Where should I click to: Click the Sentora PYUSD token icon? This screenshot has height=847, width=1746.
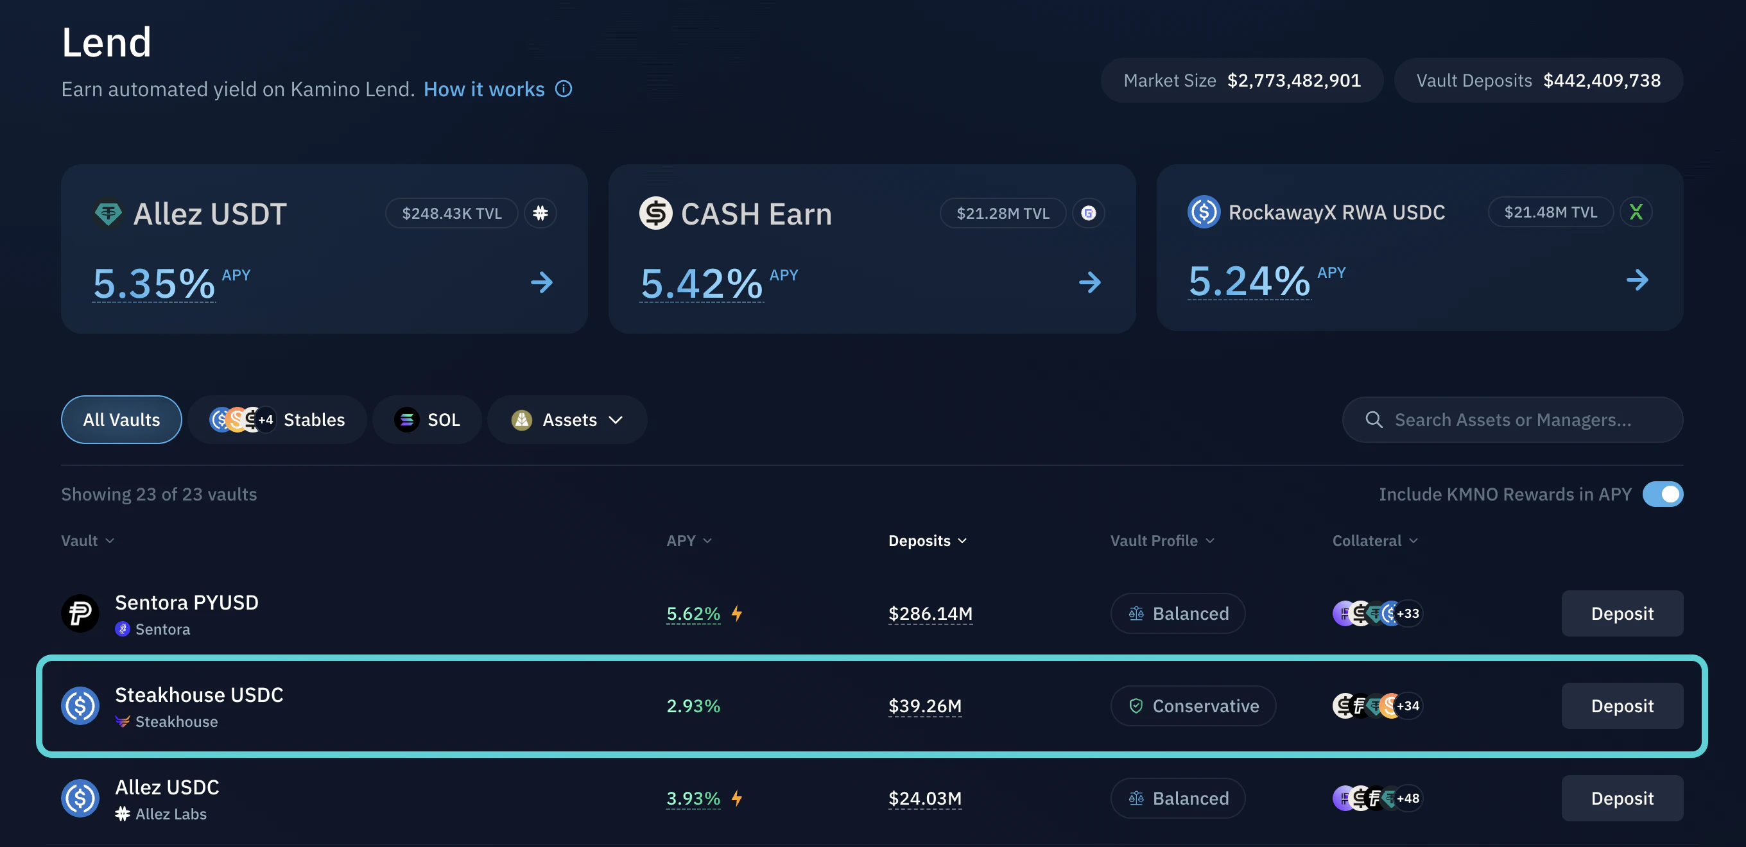tap(80, 613)
